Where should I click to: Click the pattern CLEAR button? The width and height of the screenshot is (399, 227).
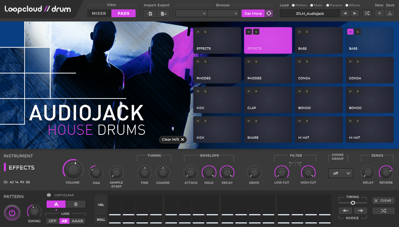[383, 200]
